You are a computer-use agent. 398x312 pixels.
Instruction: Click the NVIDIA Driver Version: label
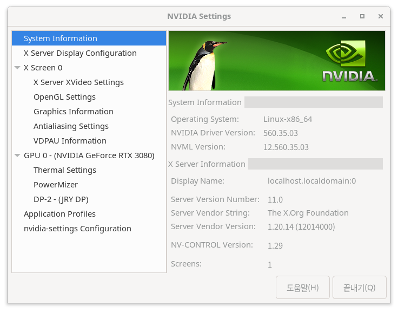click(x=213, y=133)
